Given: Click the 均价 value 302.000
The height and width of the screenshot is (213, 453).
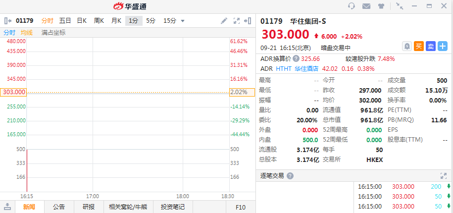Looking at the screenshot, I should [x=370, y=100].
